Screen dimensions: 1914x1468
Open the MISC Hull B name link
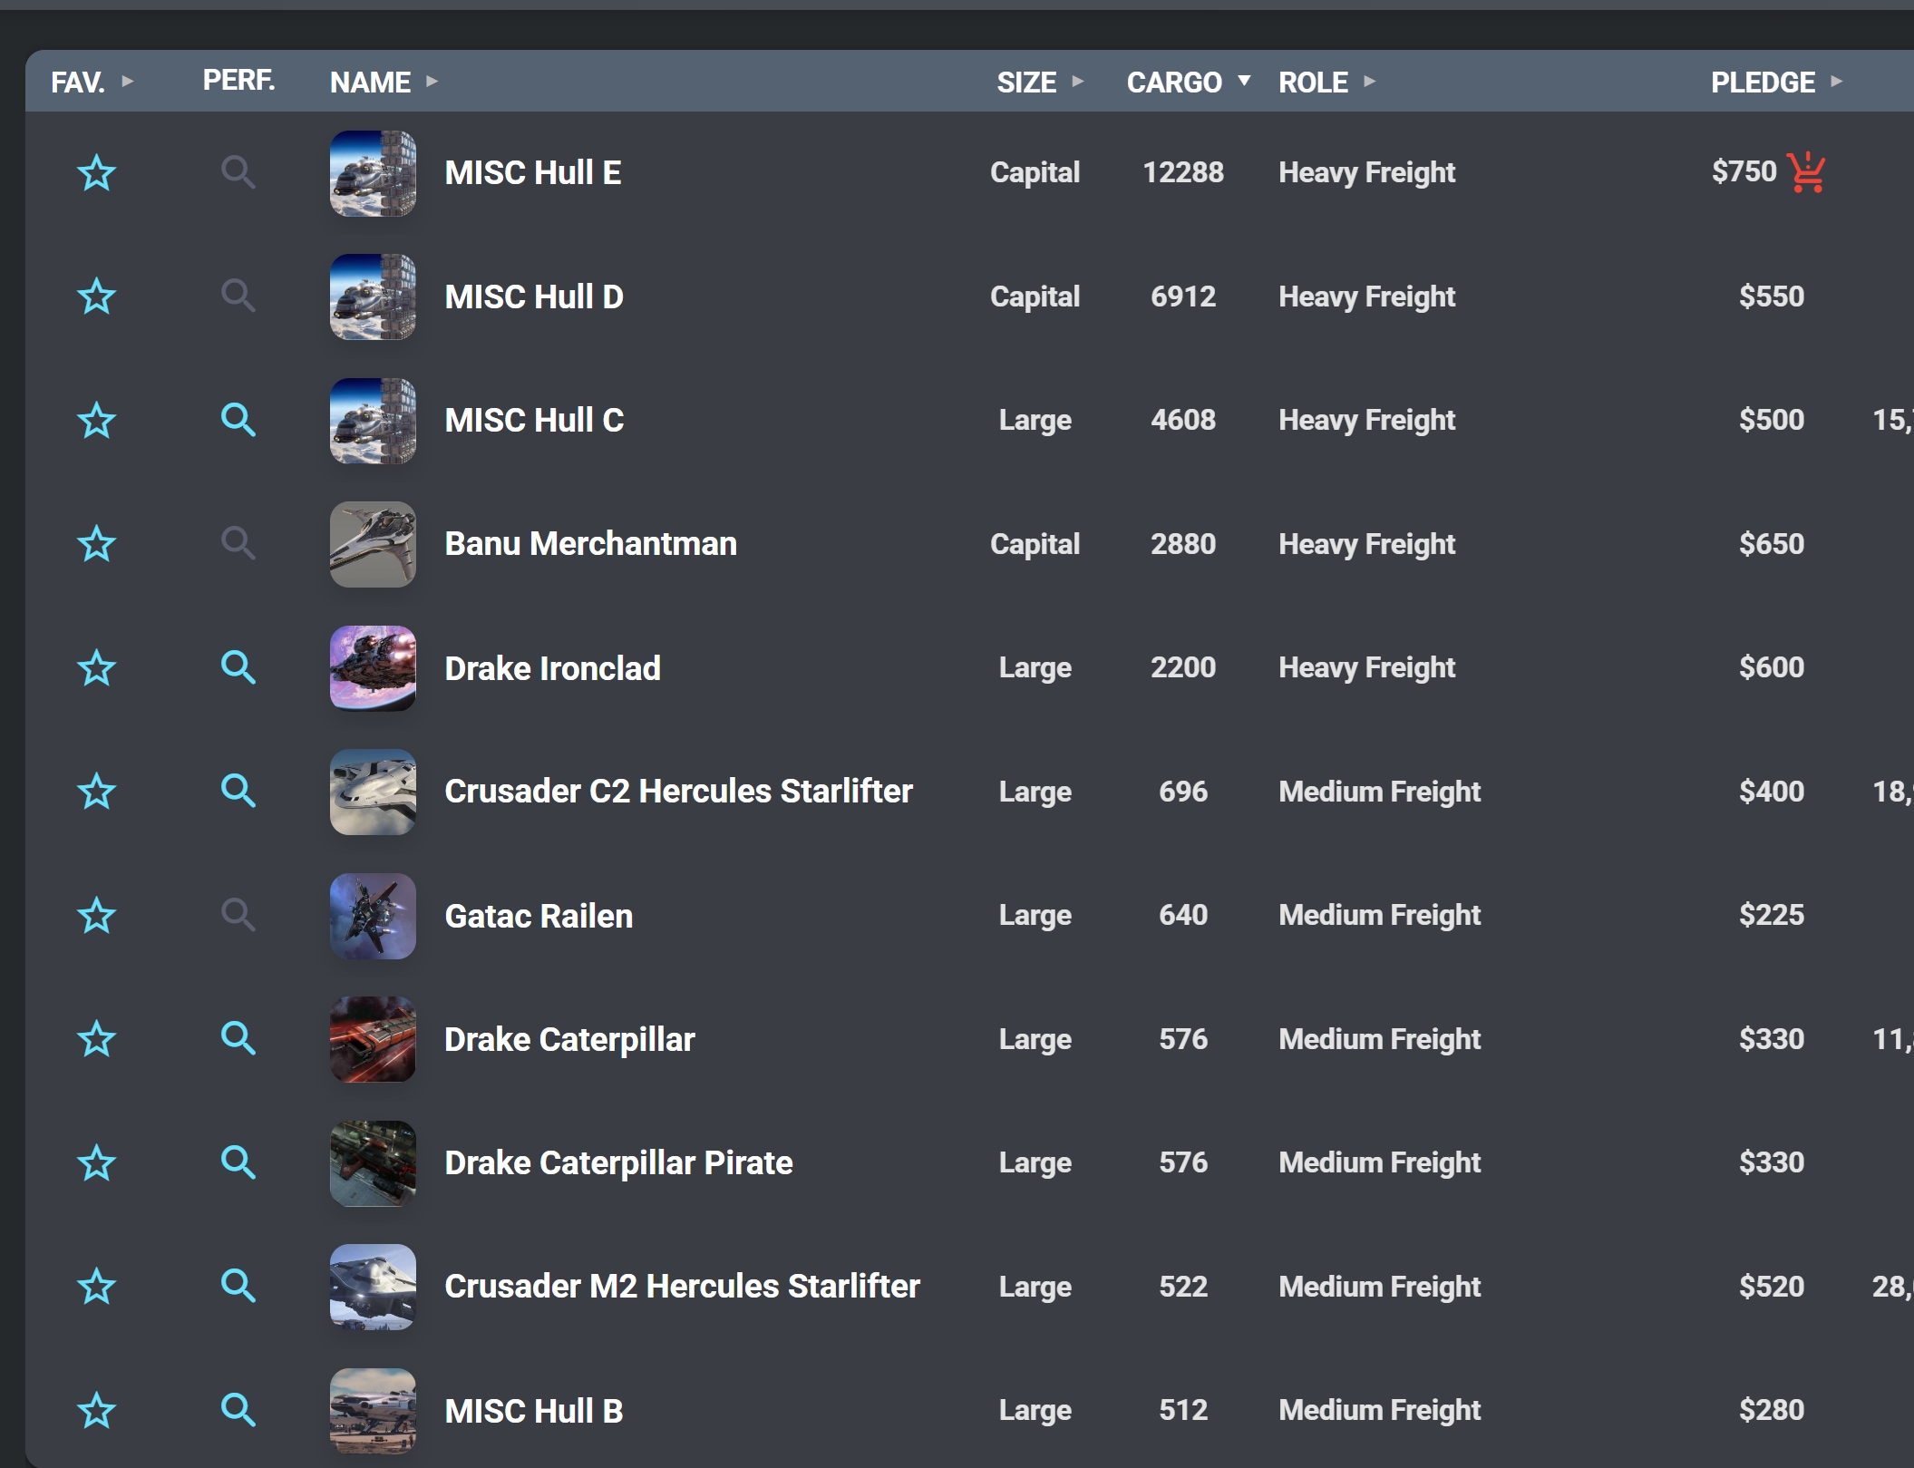[534, 1411]
